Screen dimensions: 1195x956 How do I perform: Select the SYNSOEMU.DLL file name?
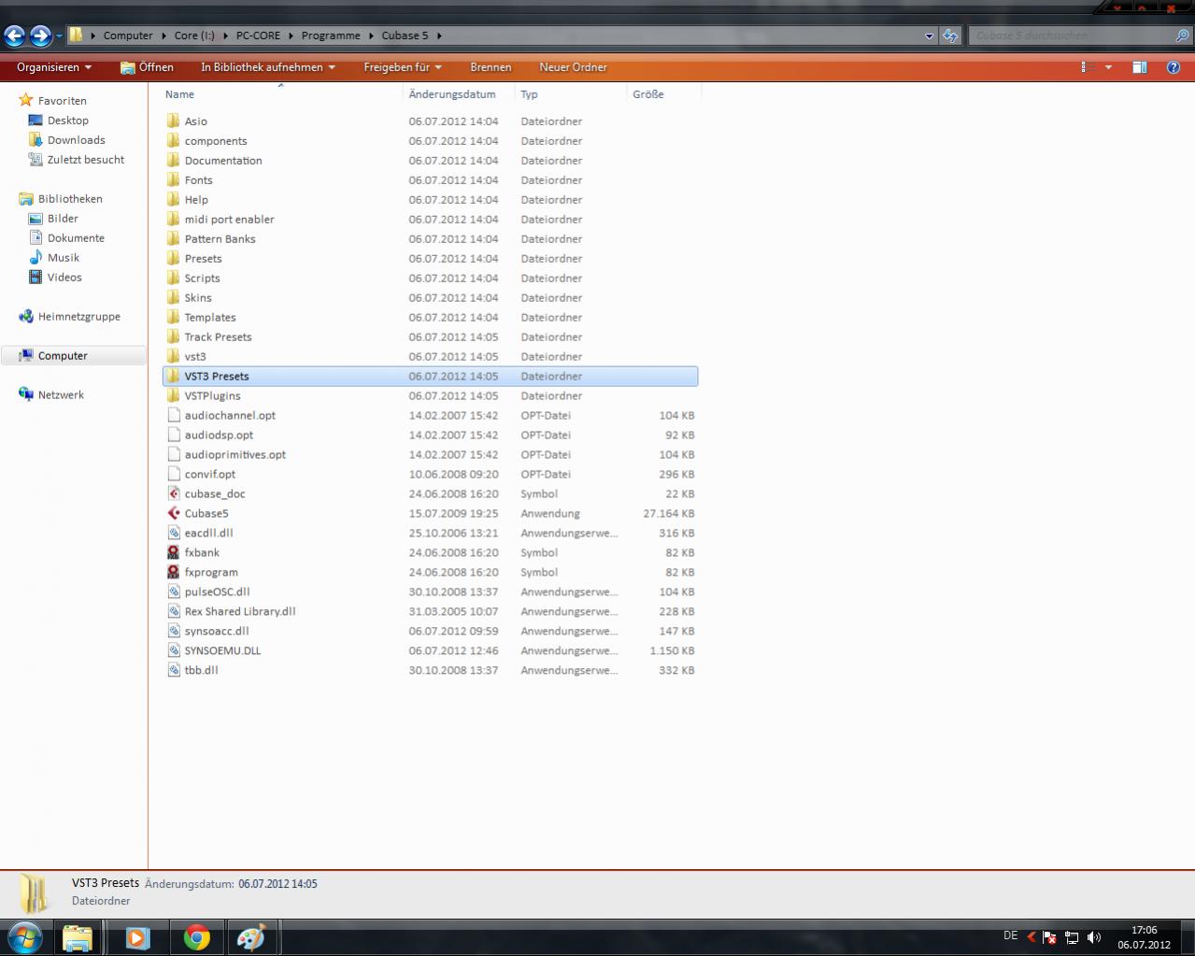click(222, 651)
